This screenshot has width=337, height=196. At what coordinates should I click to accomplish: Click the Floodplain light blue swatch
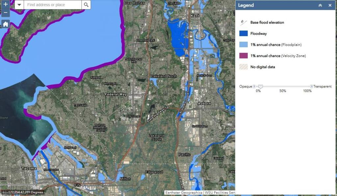tap(243, 45)
